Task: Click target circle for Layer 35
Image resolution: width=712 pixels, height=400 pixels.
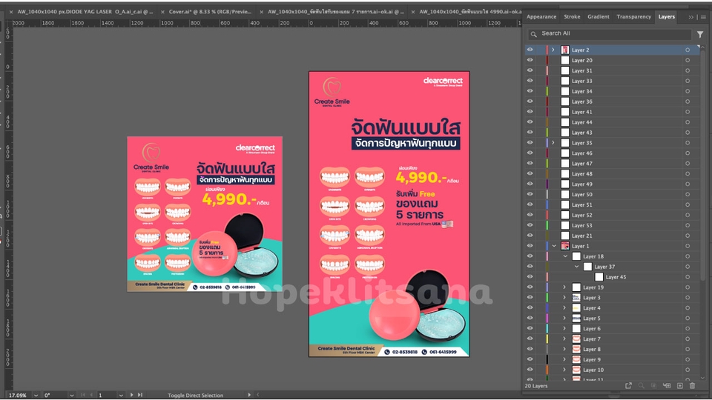Action: pyautogui.click(x=688, y=143)
